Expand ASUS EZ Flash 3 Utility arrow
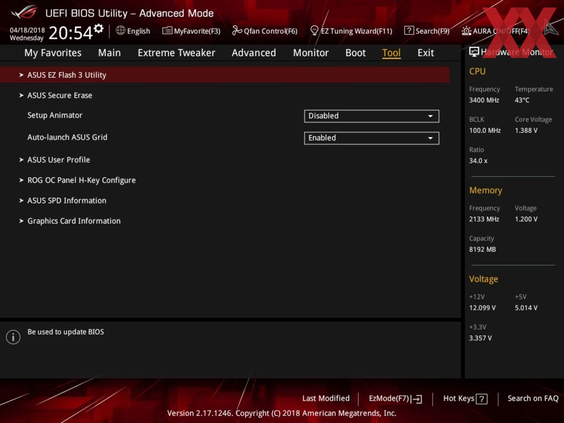Image resolution: width=564 pixels, height=423 pixels. point(21,75)
